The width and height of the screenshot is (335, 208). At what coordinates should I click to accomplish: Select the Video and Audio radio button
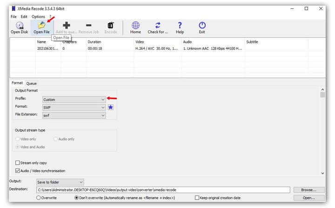pos(18,147)
